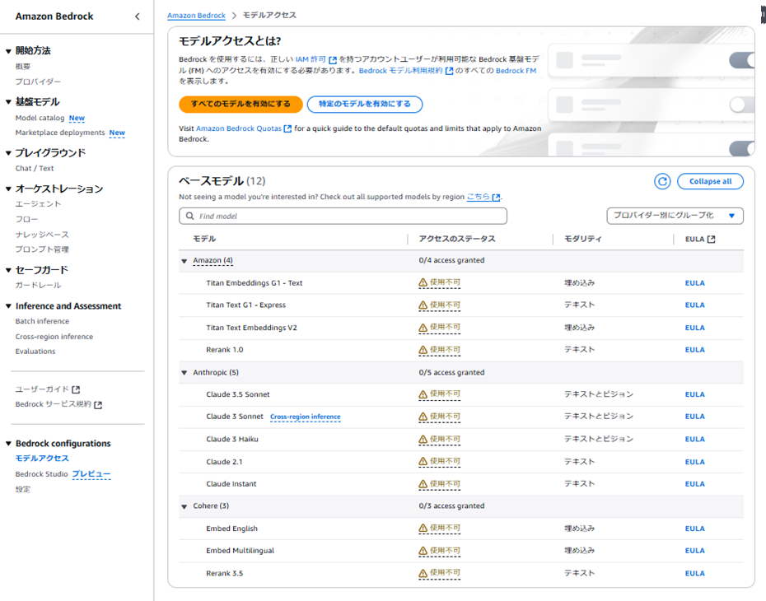The height and width of the screenshot is (601, 766).
Task: Open EULA link for Titan Embeddings G1 - Text
Action: coord(694,283)
